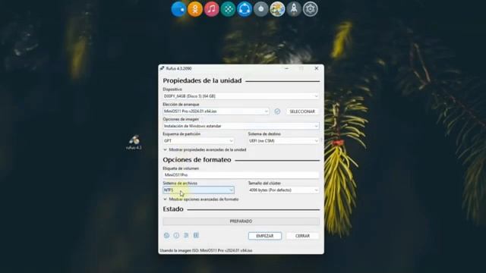The height and width of the screenshot is (273, 486).
Task: Open the teal dotted grid dock icon
Action: (x=228, y=9)
